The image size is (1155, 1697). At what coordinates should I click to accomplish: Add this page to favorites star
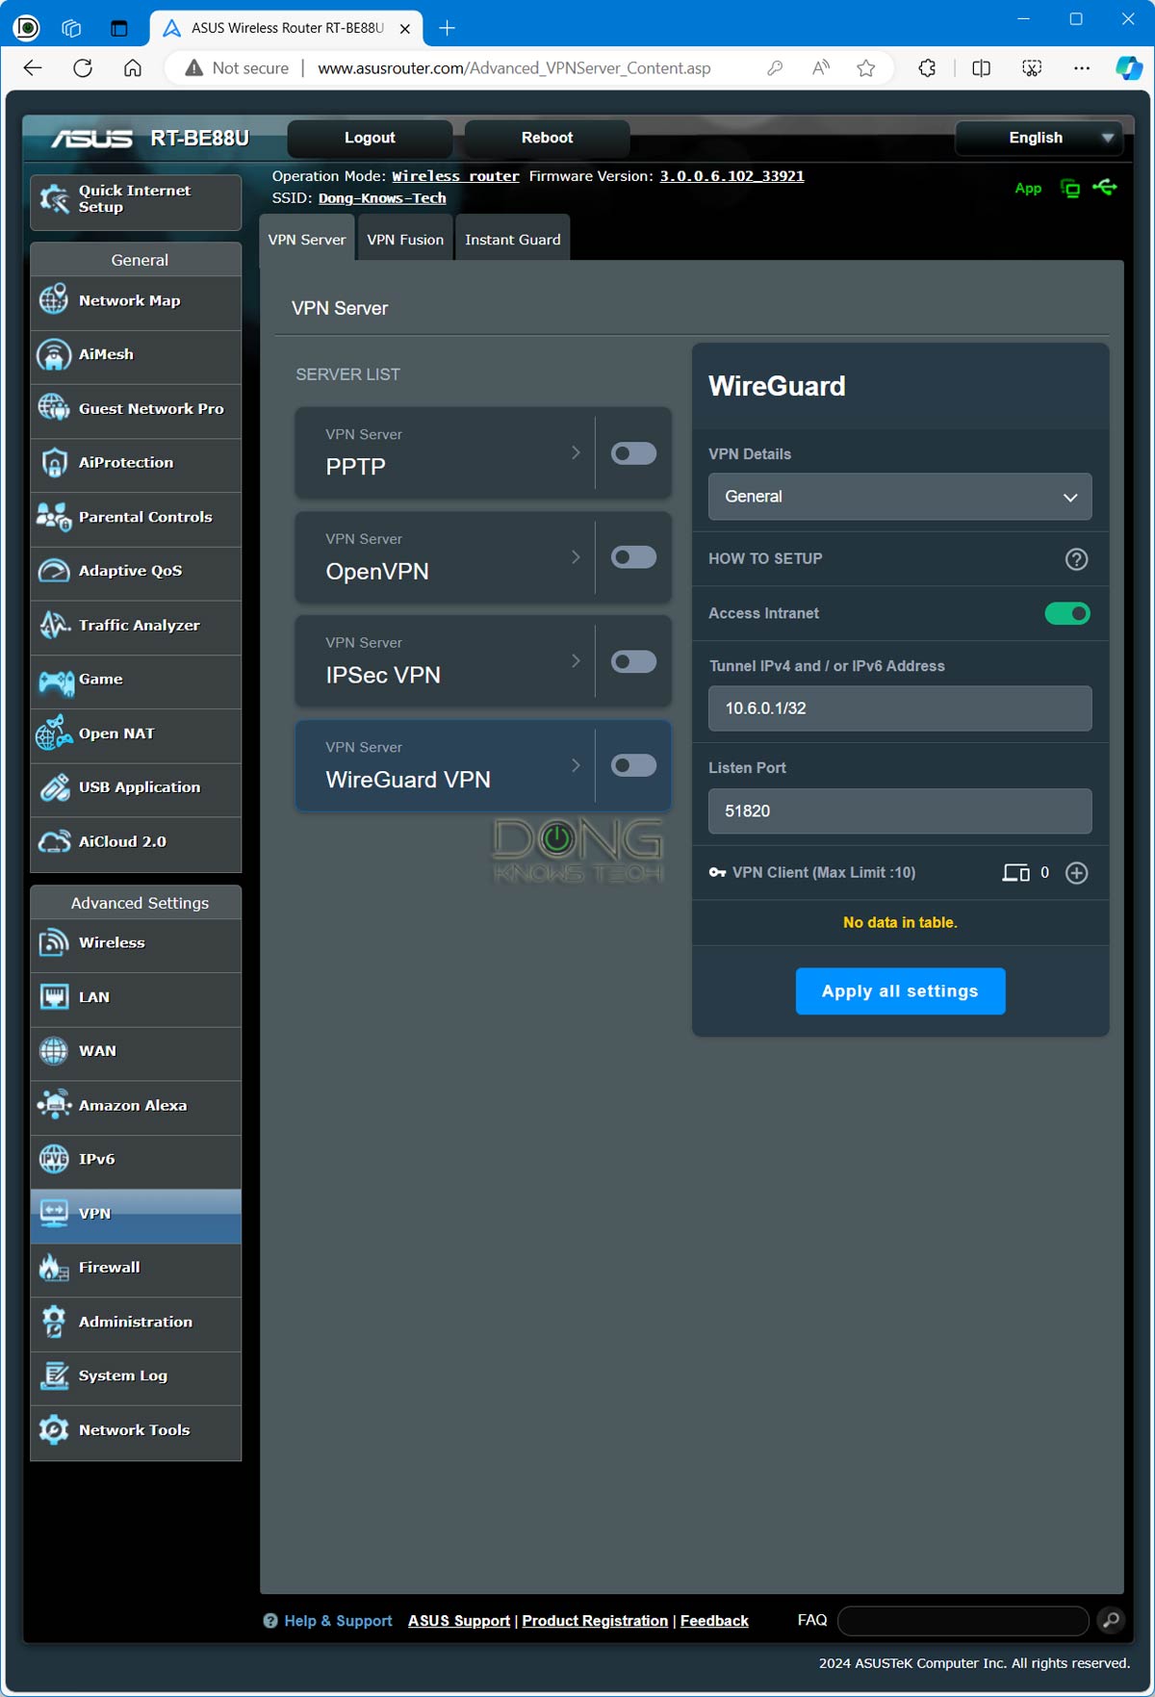pos(866,68)
